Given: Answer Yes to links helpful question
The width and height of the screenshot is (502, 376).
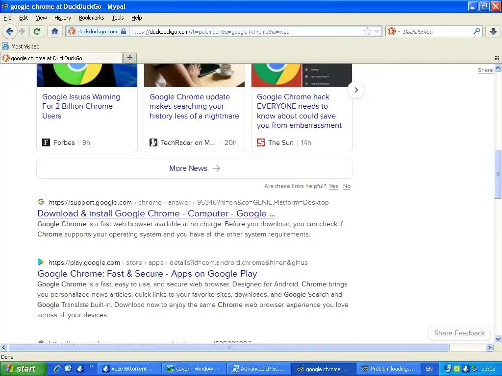Looking at the screenshot, I should coord(333,186).
